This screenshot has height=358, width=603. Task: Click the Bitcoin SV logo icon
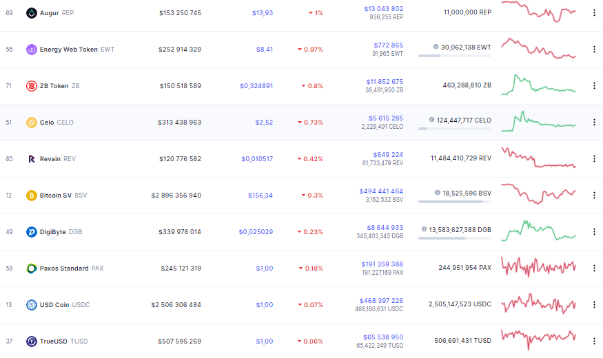tap(32, 196)
